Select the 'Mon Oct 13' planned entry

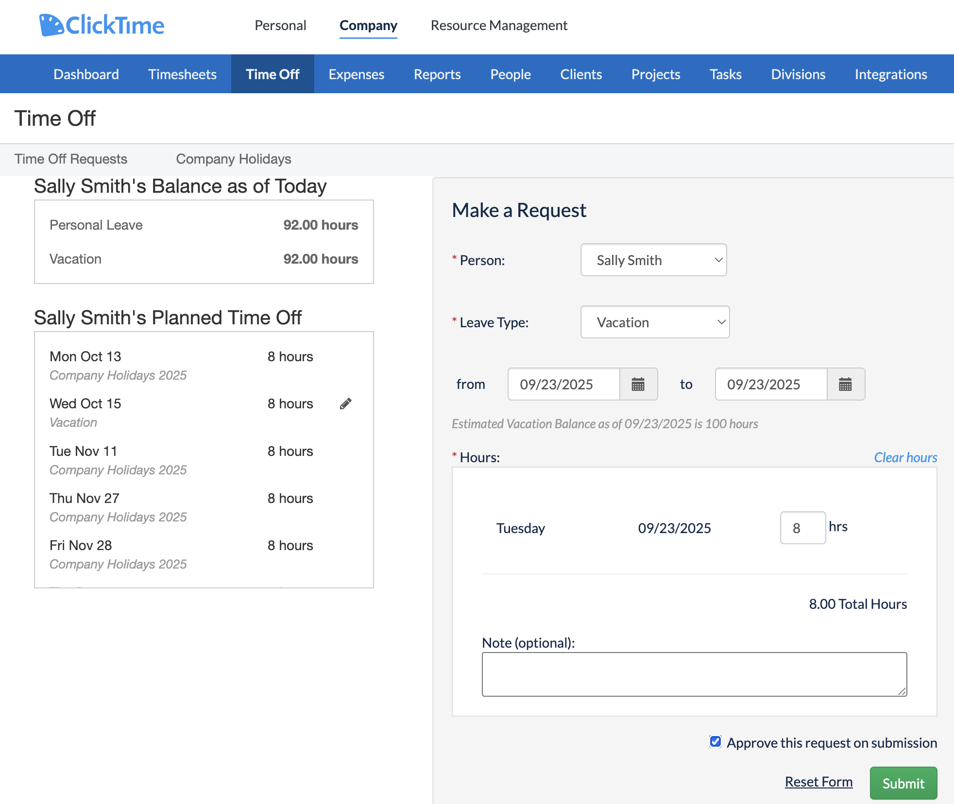click(x=204, y=366)
